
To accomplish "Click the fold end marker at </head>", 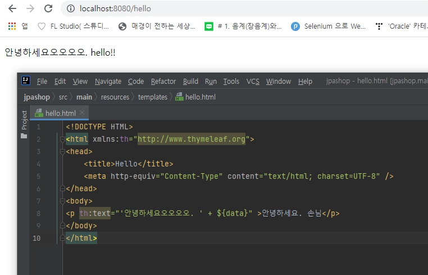I will [x=62, y=188].
